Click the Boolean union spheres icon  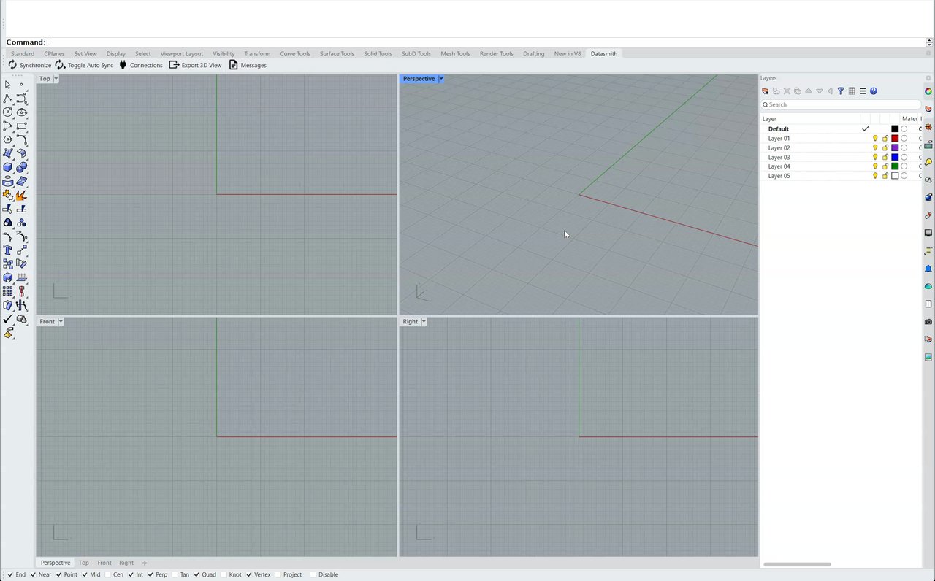click(22, 168)
